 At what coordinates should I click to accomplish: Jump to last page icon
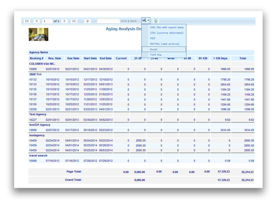[x=74, y=21]
